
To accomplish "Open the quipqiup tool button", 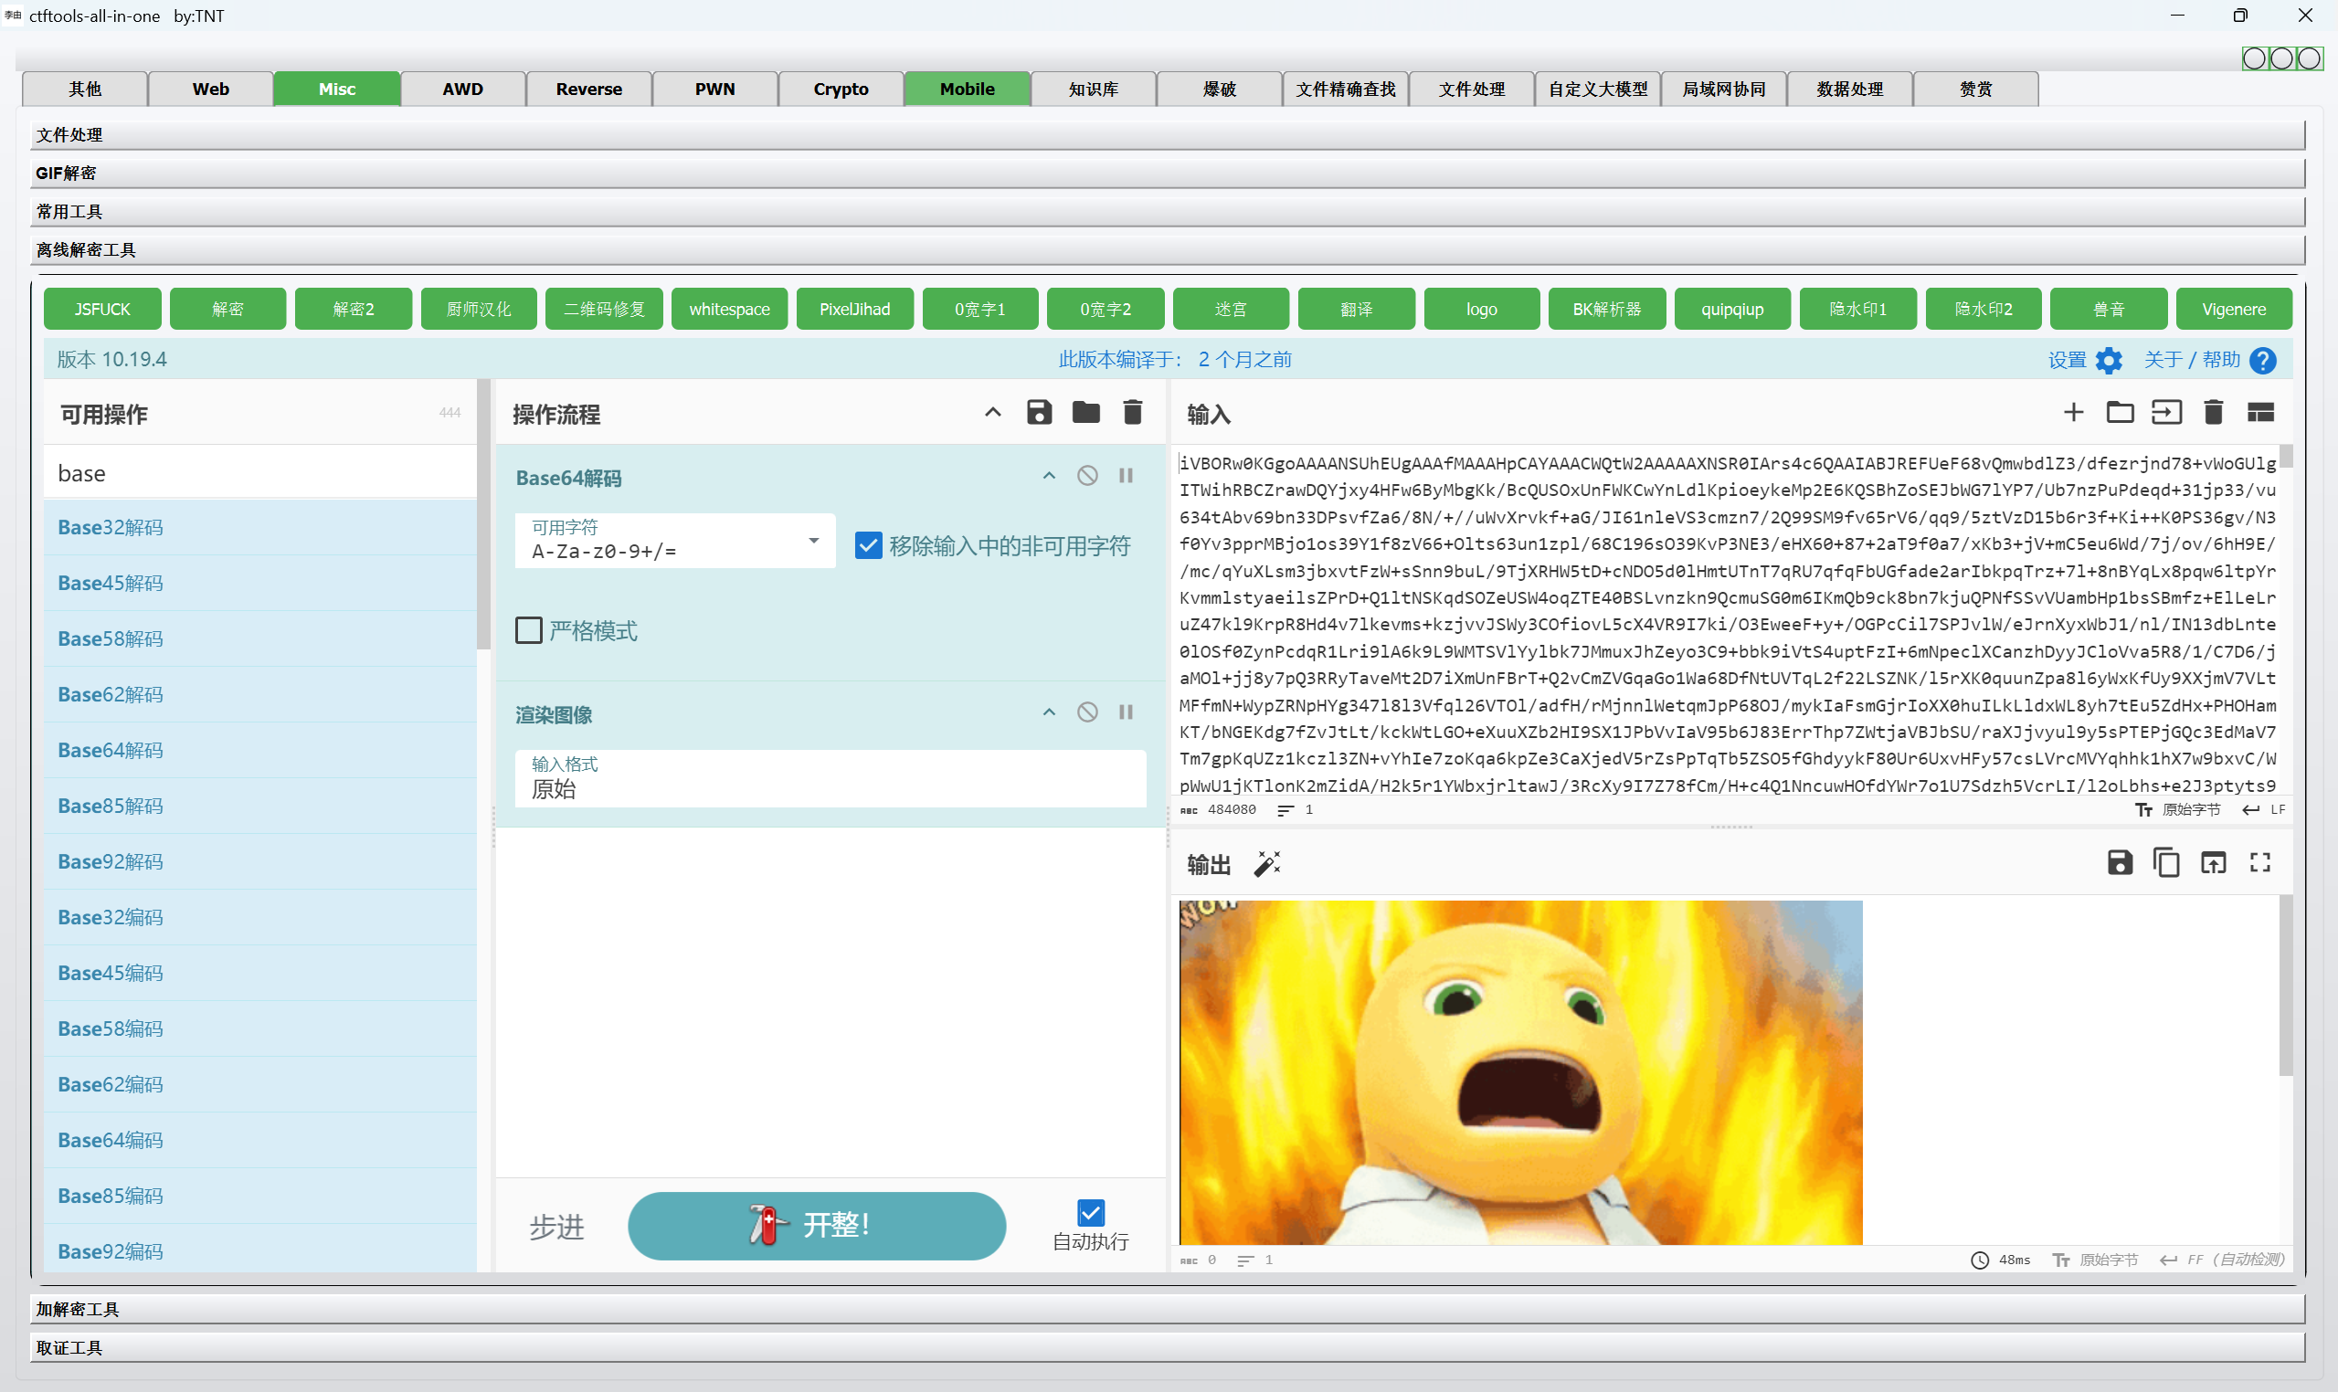I will pos(1732,309).
